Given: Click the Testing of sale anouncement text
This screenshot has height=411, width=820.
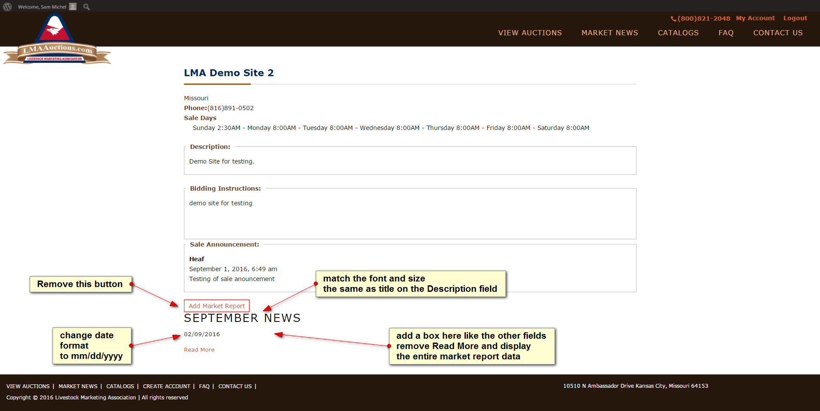Looking at the screenshot, I should tap(232, 279).
